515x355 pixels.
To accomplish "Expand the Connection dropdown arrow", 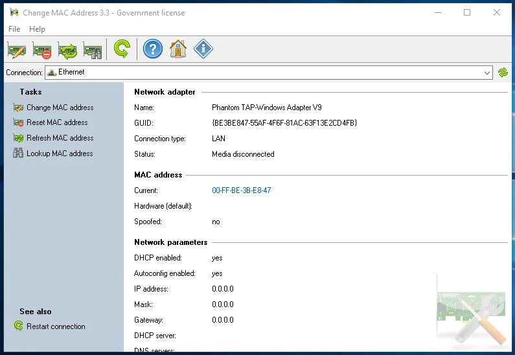I will [x=486, y=73].
